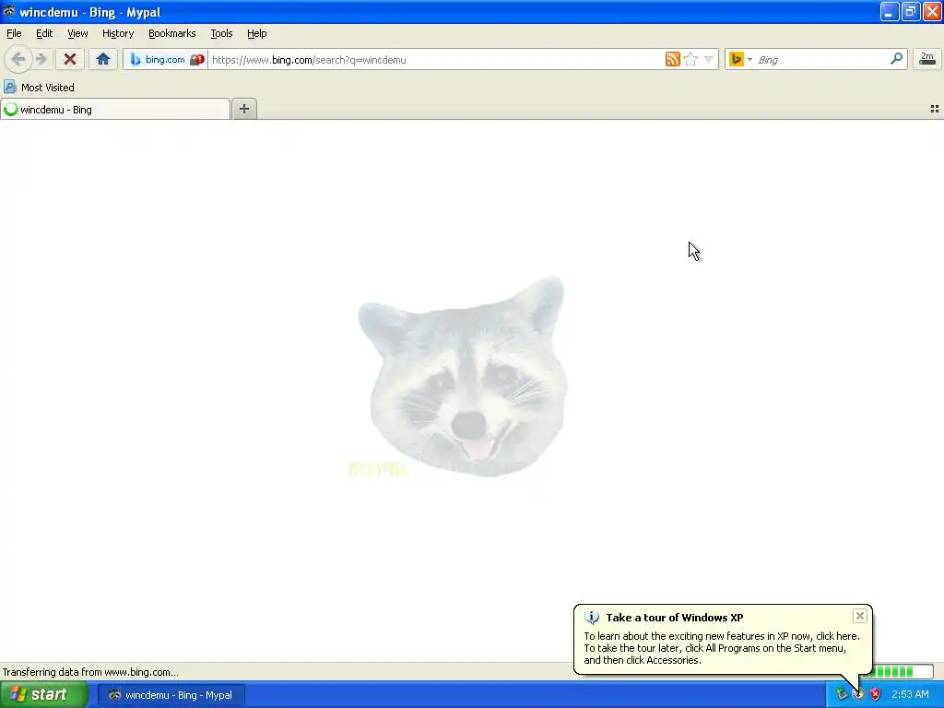Screen dimensions: 944x708
Task: Go back with the Back arrow button
Action: click(18, 59)
